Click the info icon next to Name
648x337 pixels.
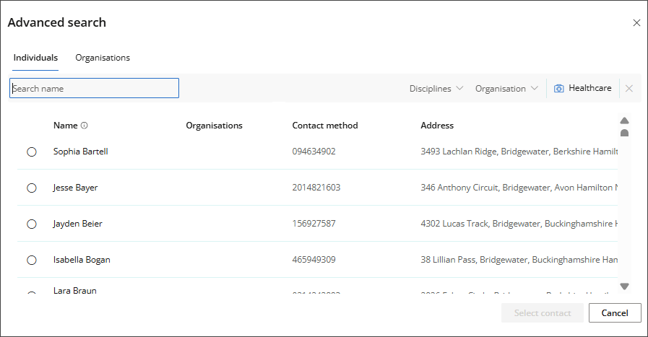click(x=85, y=126)
